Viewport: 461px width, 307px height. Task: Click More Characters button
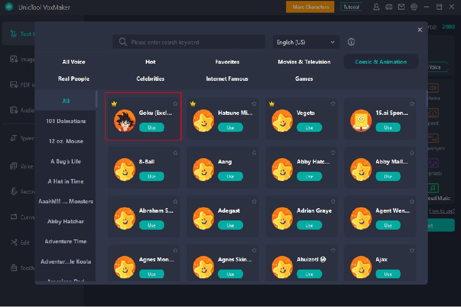pos(310,7)
